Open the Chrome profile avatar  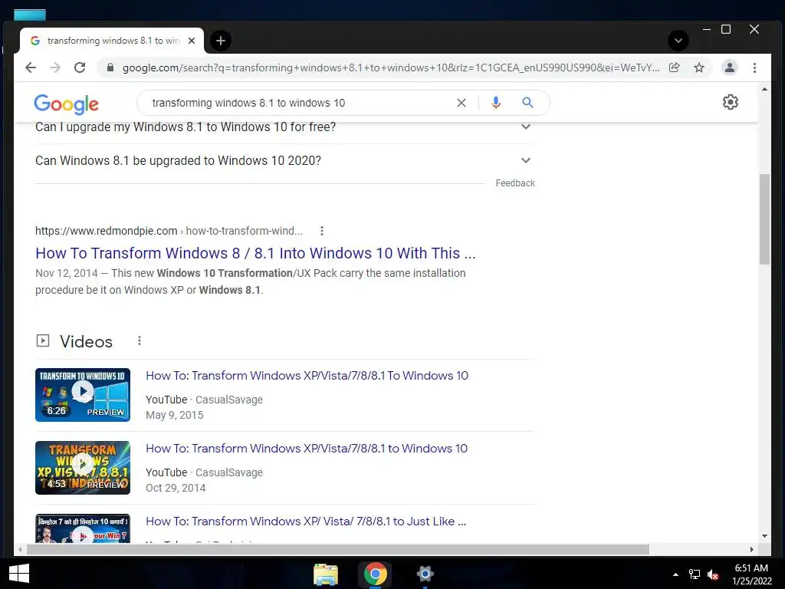[730, 67]
